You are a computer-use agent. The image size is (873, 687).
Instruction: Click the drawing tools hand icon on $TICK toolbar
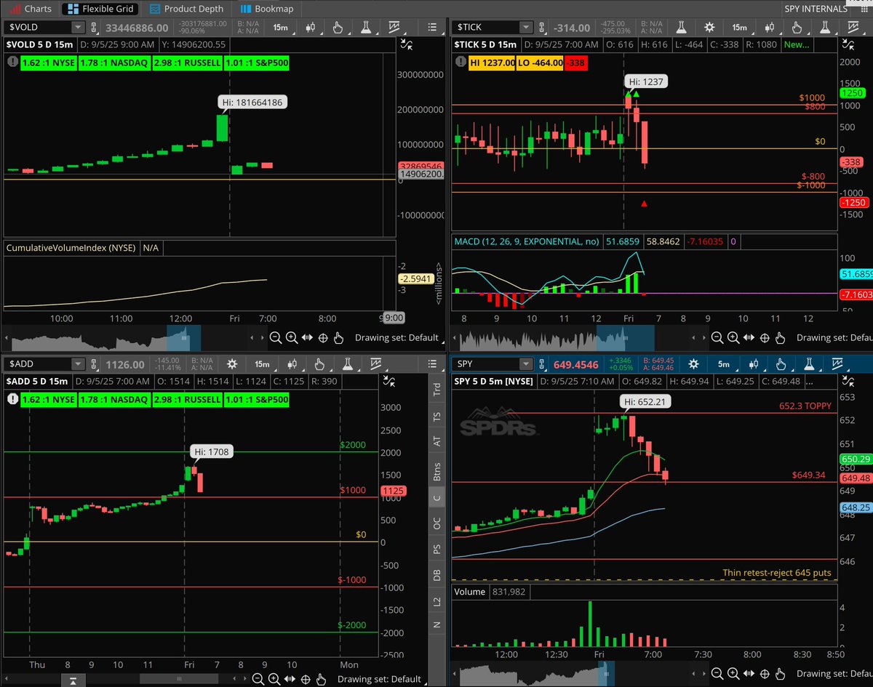click(x=797, y=27)
